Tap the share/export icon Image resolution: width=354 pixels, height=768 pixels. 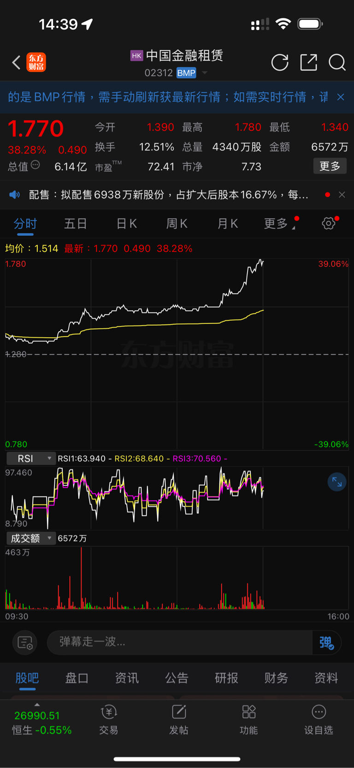tap(308, 62)
